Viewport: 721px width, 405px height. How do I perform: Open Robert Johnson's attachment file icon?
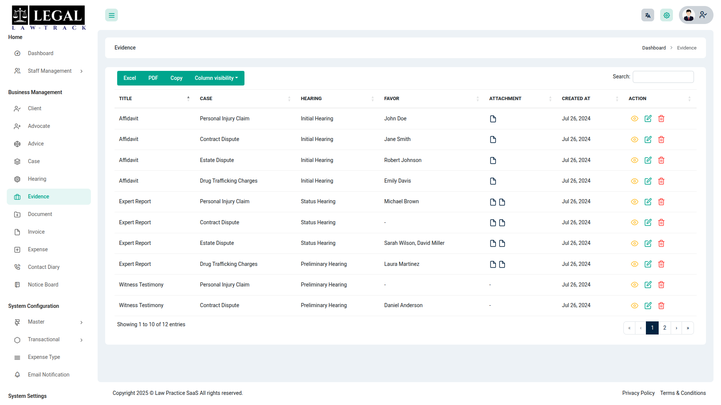point(493,160)
